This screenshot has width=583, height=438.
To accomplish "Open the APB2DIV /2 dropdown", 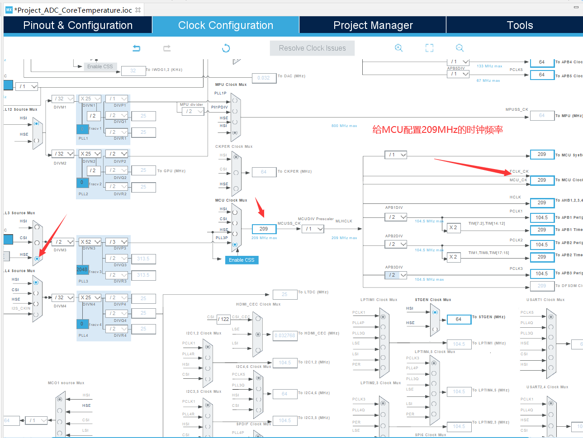I will (396, 244).
